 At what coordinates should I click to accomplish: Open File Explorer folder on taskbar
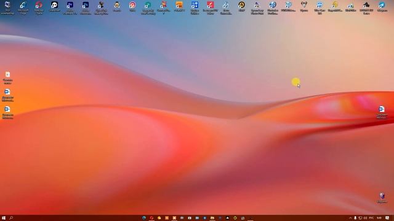coord(212,218)
